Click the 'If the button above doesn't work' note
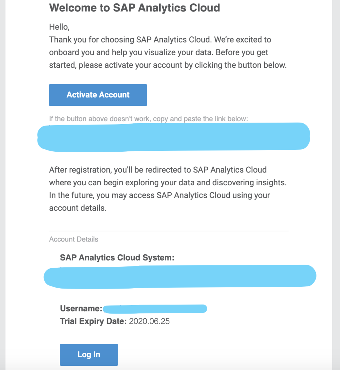Viewport: 340px width, 370px height. point(148,119)
